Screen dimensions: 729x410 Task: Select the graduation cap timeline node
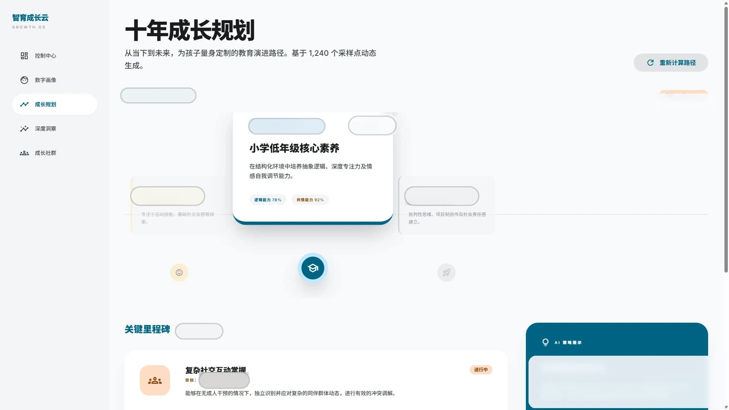pyautogui.click(x=313, y=268)
